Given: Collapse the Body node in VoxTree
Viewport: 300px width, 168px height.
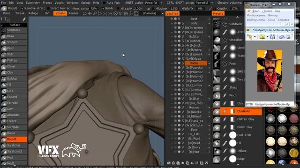Looking at the screenshot, I should coord(172,23).
